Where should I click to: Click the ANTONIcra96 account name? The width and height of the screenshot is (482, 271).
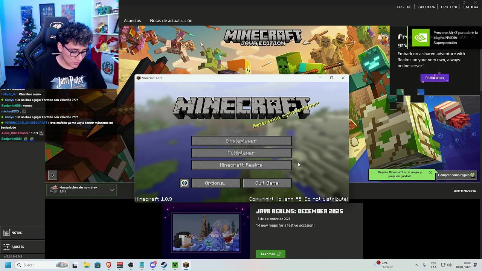tap(465, 191)
